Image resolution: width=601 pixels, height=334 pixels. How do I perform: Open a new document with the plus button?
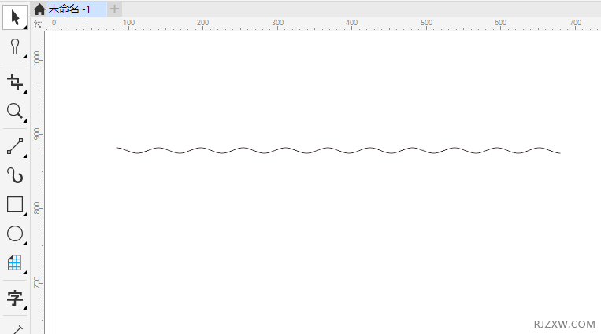tap(114, 9)
